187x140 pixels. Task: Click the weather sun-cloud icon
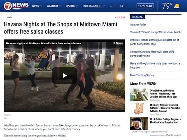(177, 6)
